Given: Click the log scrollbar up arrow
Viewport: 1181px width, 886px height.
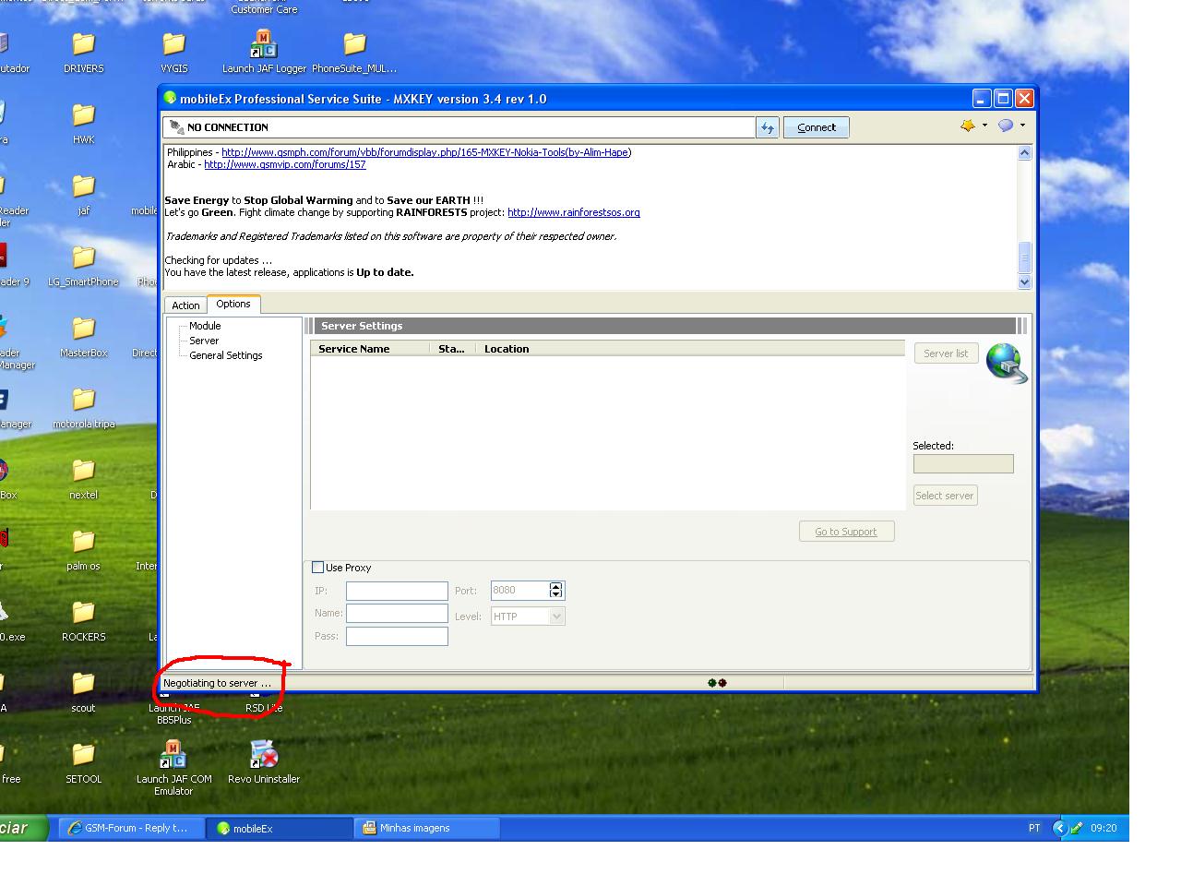Looking at the screenshot, I should pos(1024,153).
